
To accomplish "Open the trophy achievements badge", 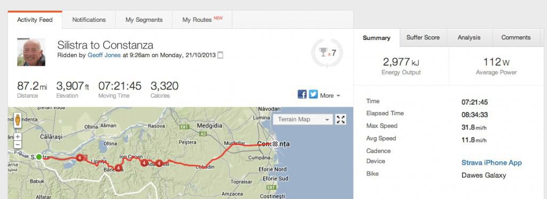I will [327, 53].
